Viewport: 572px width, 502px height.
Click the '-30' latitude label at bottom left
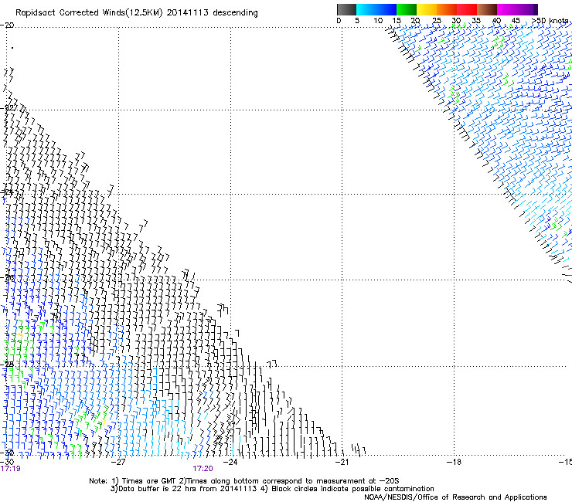click(7, 453)
